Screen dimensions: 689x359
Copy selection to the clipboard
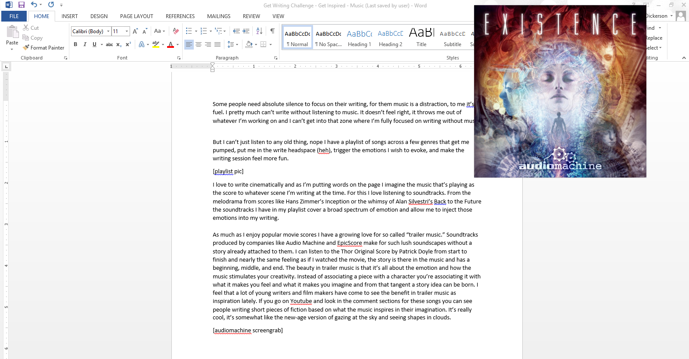[33, 38]
